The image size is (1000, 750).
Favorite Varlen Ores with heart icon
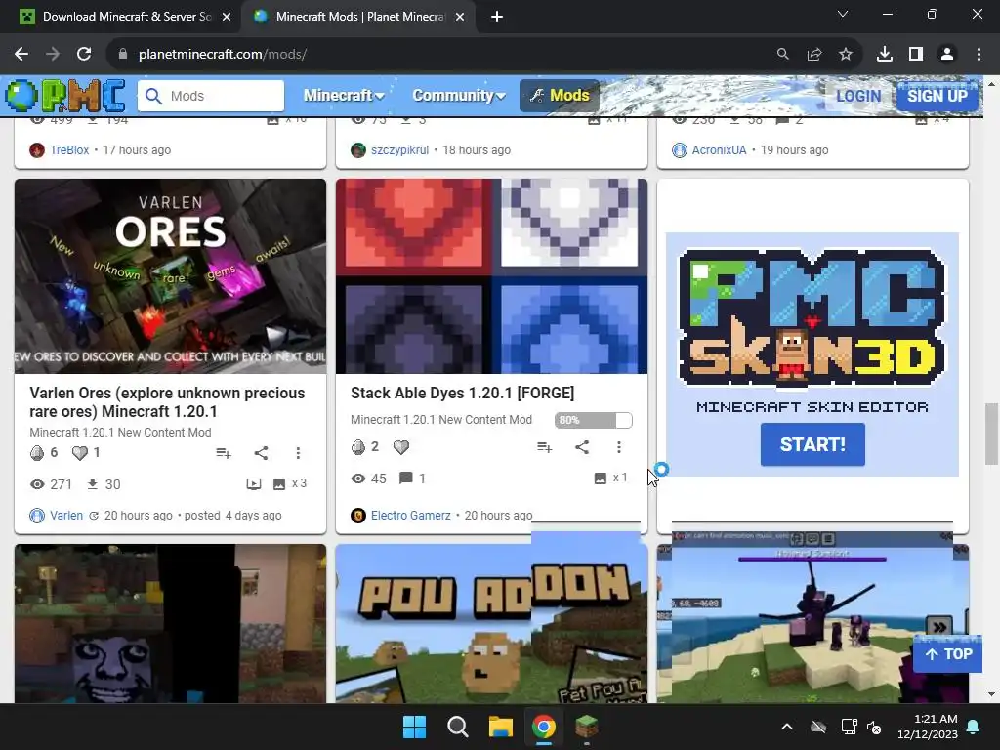tap(80, 453)
